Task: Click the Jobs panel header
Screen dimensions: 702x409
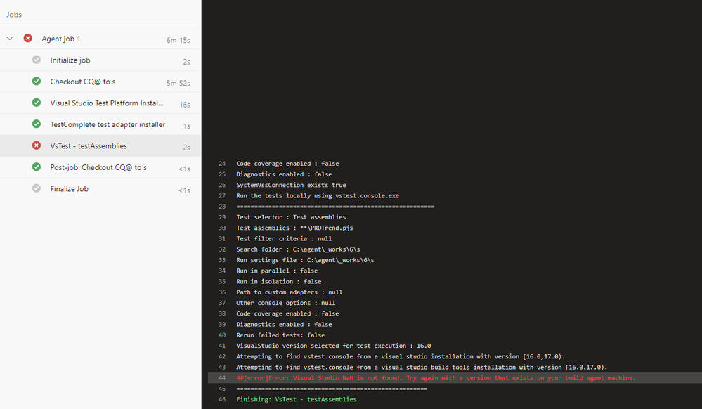Action: tap(14, 14)
